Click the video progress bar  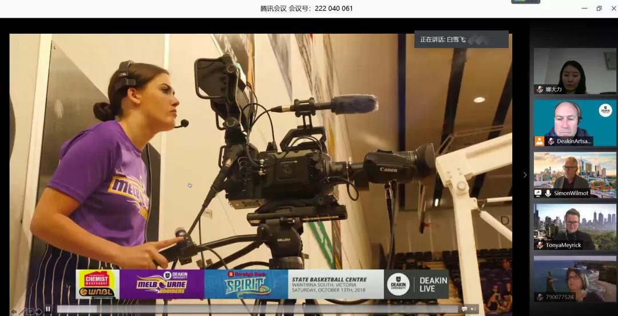257,309
